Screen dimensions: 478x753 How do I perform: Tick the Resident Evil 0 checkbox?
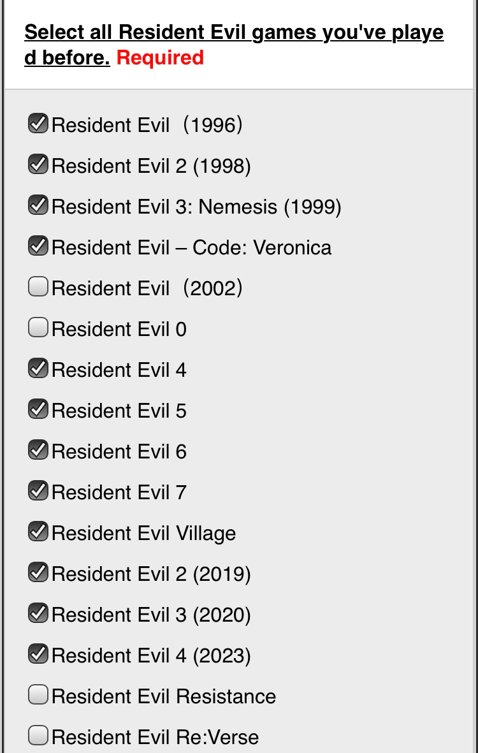38,328
